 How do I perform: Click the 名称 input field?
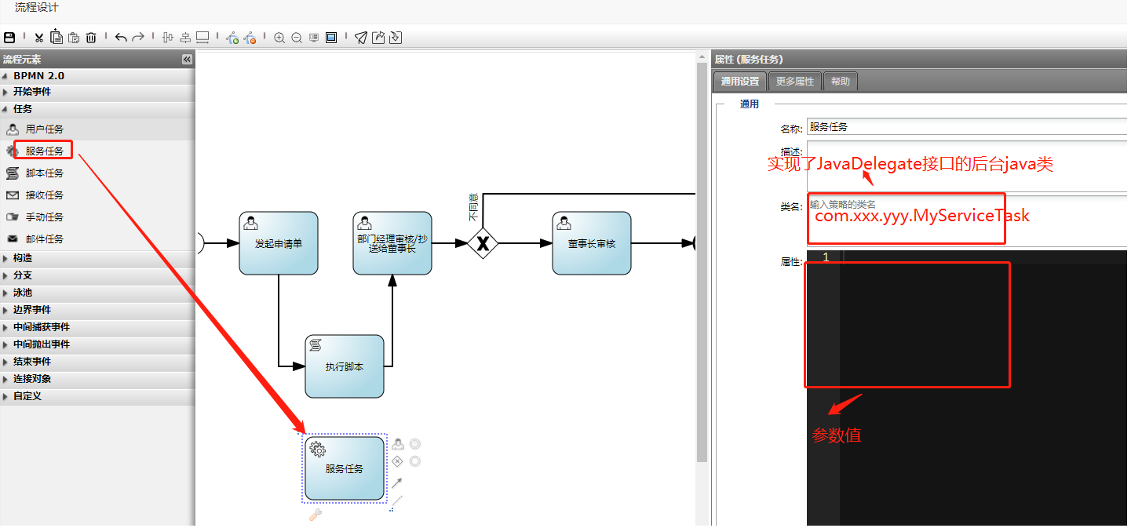pos(965,126)
